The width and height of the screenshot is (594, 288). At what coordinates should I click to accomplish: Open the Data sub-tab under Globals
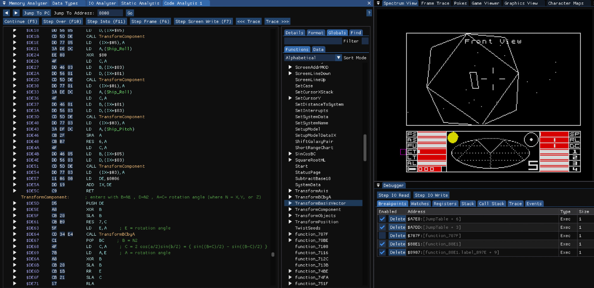click(x=318, y=49)
